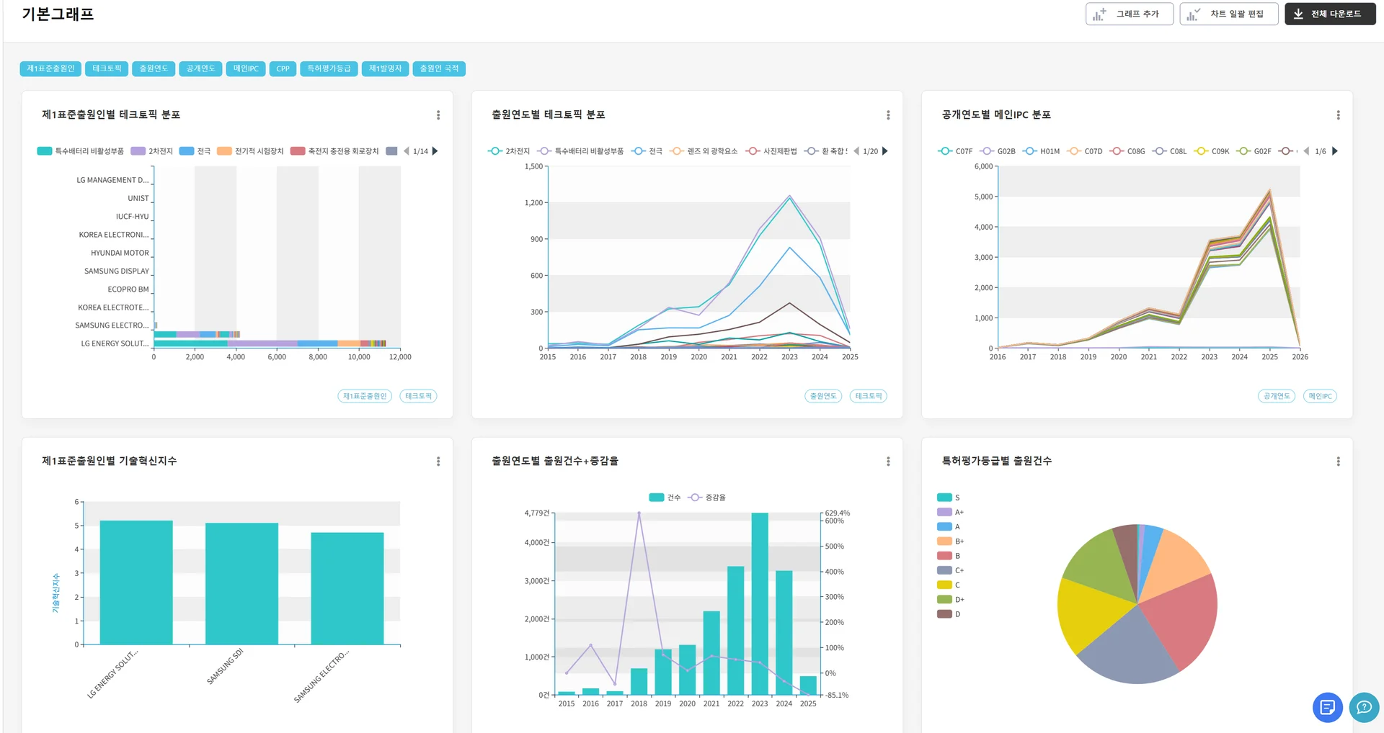
Task: Toggle 2차전지 series in 출원연도별 테크토픽 legend
Action: click(x=509, y=151)
